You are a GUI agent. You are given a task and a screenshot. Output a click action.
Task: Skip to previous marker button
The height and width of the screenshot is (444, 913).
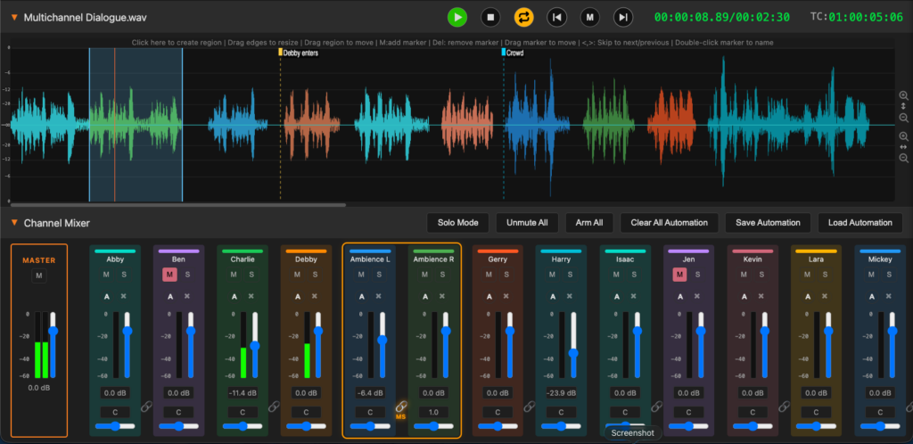pos(557,18)
